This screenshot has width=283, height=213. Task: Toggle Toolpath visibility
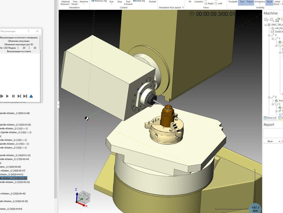pos(233,2)
